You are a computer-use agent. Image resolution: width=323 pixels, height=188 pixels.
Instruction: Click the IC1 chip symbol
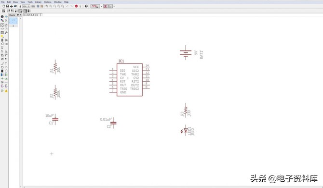coord(130,80)
